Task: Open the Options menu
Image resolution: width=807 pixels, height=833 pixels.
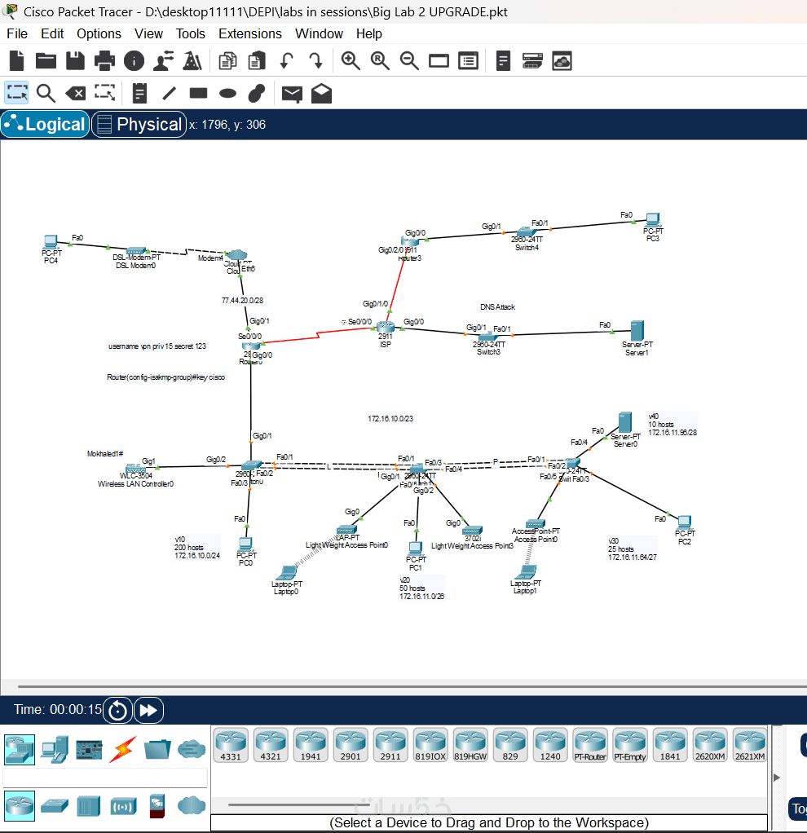Action: pos(99,33)
